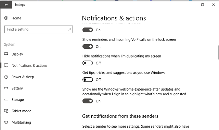The image size is (219, 130).
Task: Enable hide notifications when duplicating screen
Action: [x=88, y=63]
